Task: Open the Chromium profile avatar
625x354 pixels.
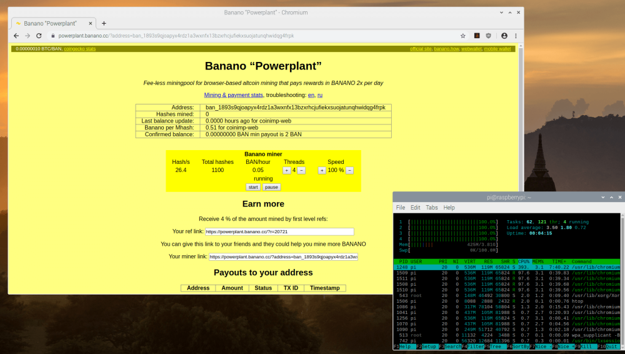Action: pos(504,36)
